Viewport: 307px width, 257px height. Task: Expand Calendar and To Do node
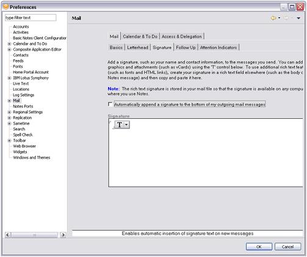9,43
